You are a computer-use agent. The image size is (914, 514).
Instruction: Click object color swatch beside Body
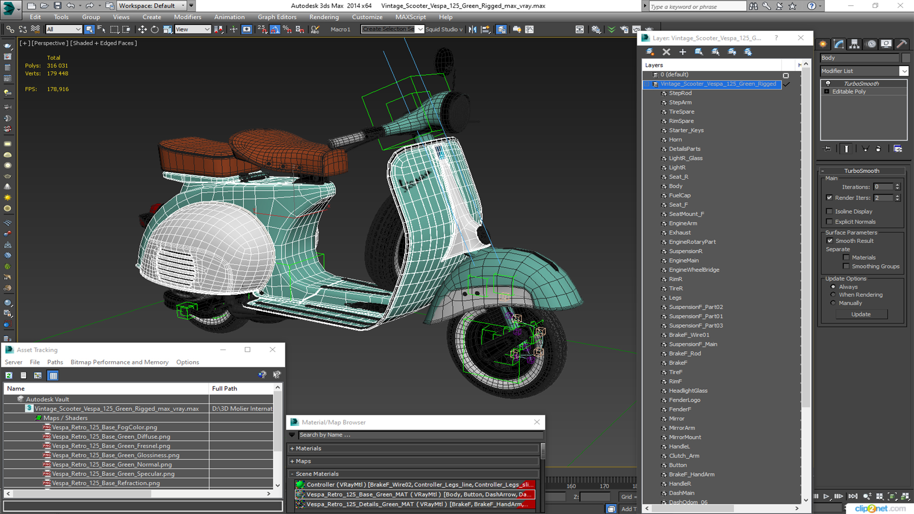point(906,58)
